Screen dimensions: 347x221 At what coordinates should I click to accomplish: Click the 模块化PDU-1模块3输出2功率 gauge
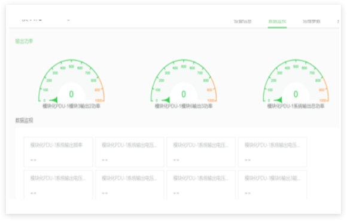pos(71,81)
